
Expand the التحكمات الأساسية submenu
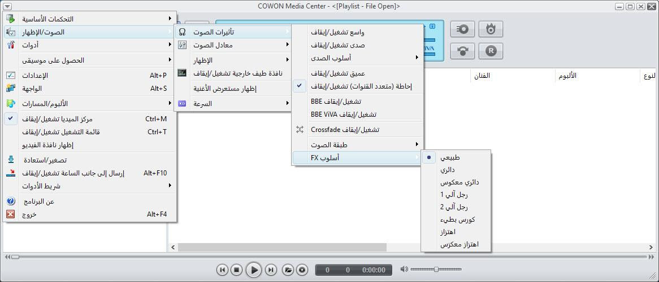(89, 19)
